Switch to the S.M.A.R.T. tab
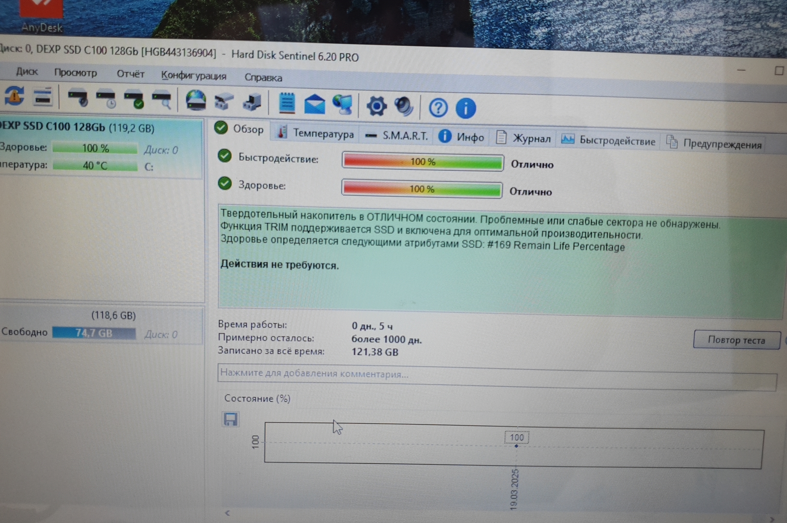Image resolution: width=787 pixels, height=523 pixels. click(x=397, y=136)
